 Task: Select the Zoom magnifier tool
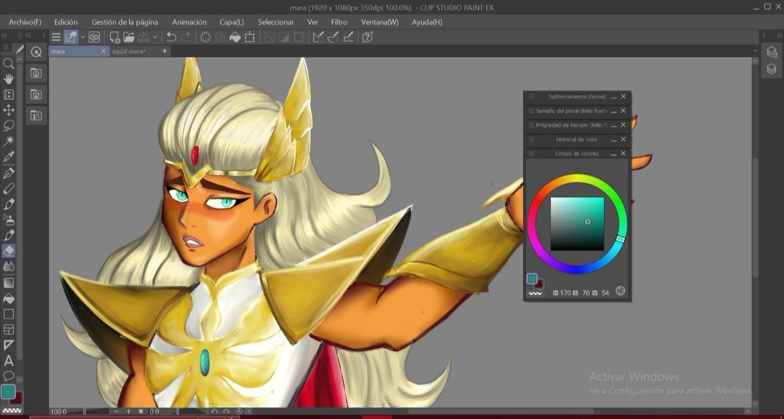click(x=8, y=63)
